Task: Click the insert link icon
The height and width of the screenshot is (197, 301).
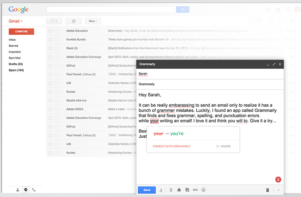Action: coord(195,190)
